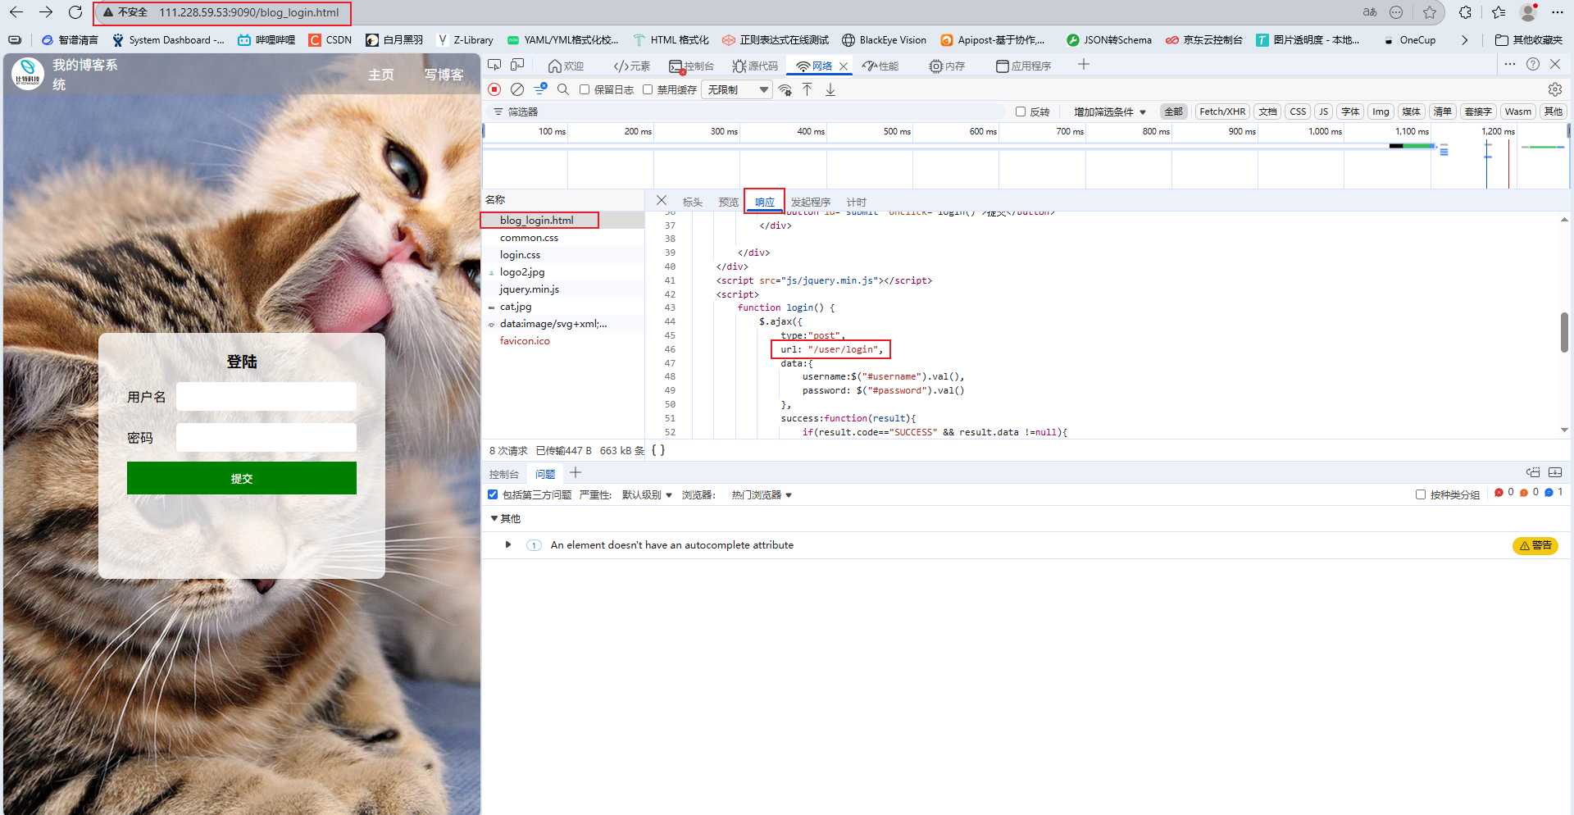Open the add filter conditions dropdown (增加筛选条件)
This screenshot has width=1574, height=815.
click(x=1110, y=112)
